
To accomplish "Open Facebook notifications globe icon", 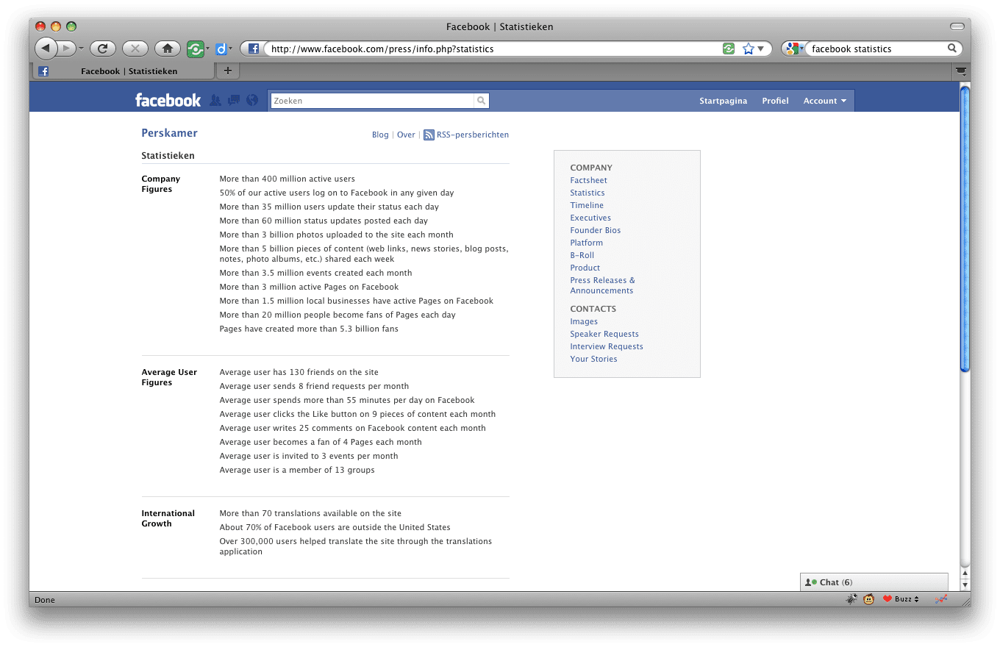I will [x=252, y=101].
